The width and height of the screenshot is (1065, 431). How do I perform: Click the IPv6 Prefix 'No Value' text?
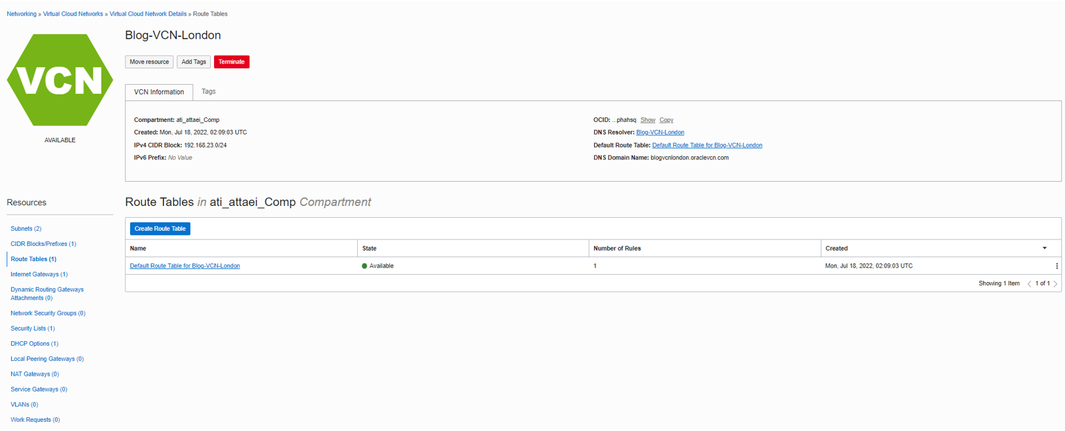point(180,157)
